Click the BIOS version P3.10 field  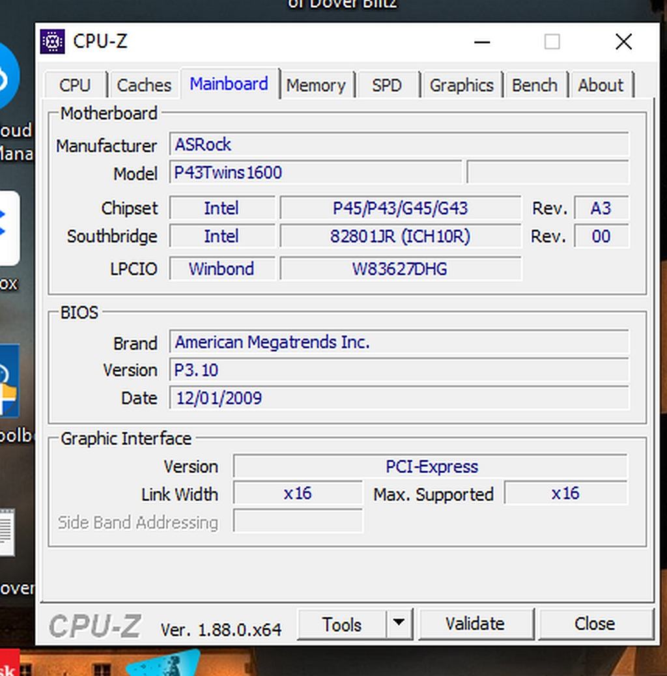pos(399,370)
